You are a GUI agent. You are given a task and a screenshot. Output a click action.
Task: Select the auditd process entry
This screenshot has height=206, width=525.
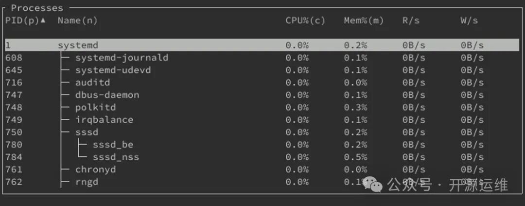pos(92,82)
